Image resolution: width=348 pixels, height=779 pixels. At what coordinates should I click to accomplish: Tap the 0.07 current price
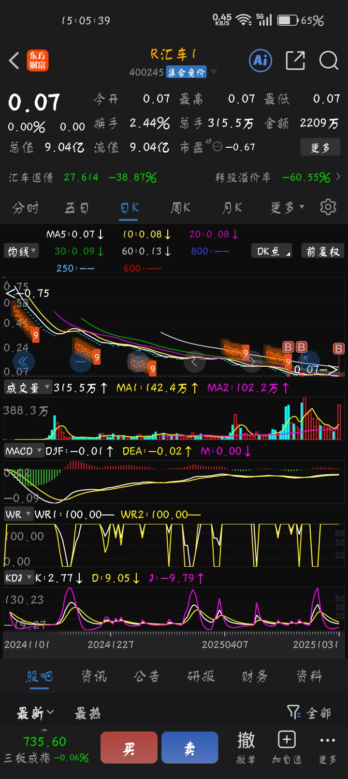(x=34, y=102)
